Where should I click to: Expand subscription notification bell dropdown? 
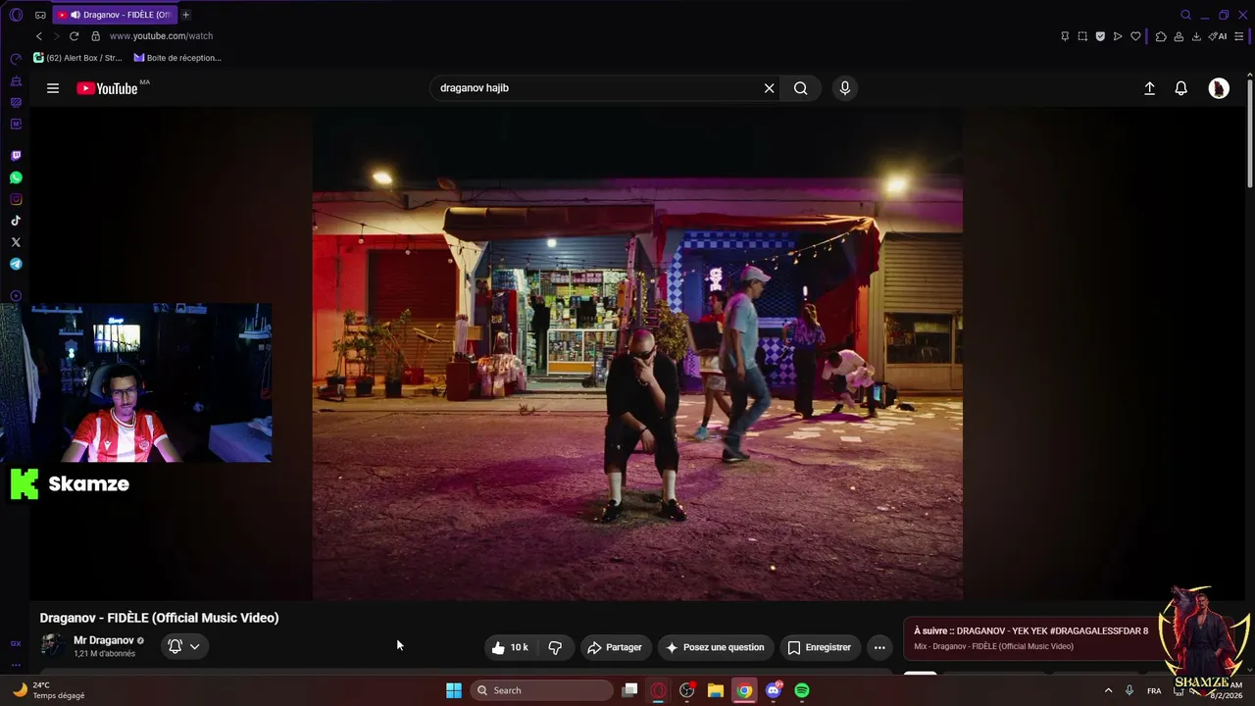click(184, 646)
